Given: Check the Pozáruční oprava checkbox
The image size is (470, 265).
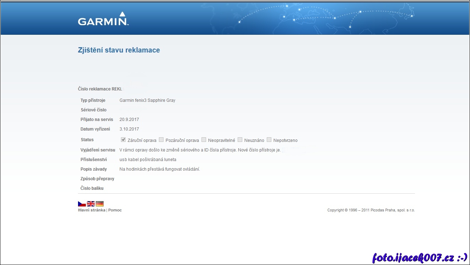Looking at the screenshot, I should (161, 140).
